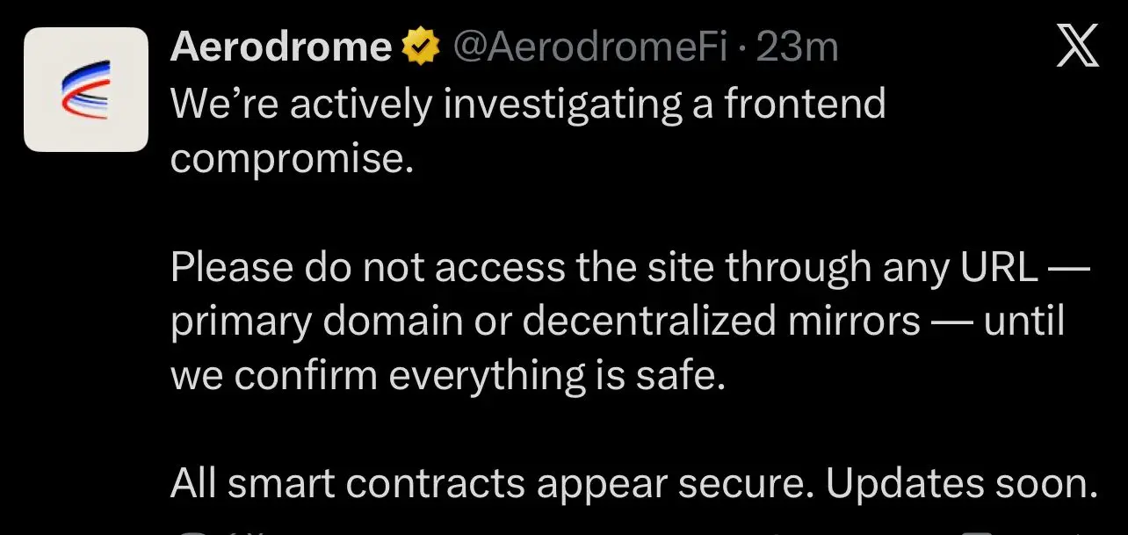Click the gold verified badge
This screenshot has width=1128, height=535.
tap(421, 47)
